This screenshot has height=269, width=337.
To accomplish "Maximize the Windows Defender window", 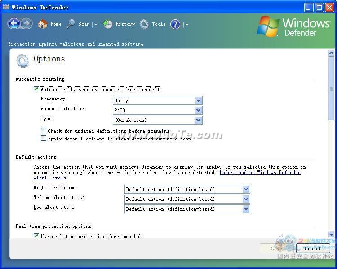I will (319, 8).
